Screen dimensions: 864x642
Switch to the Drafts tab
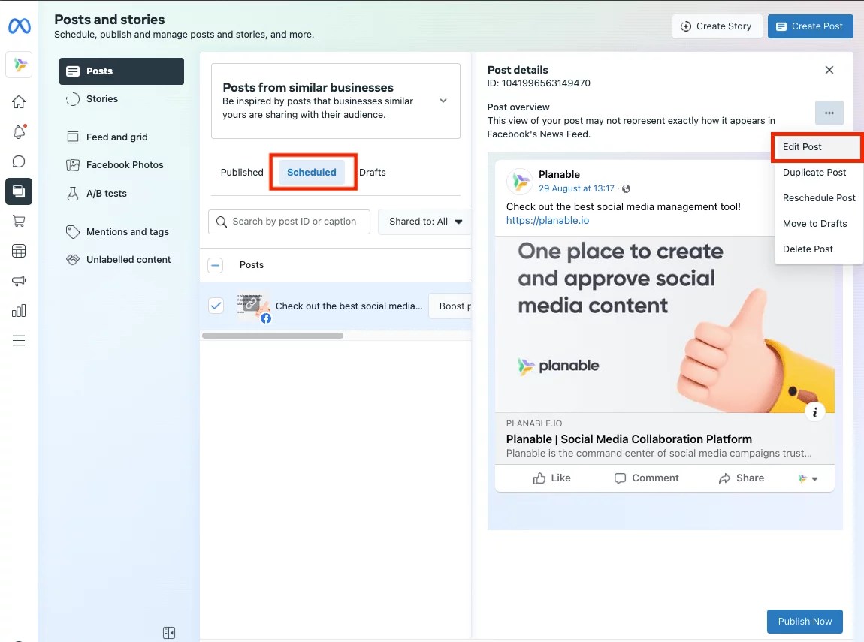pos(373,172)
